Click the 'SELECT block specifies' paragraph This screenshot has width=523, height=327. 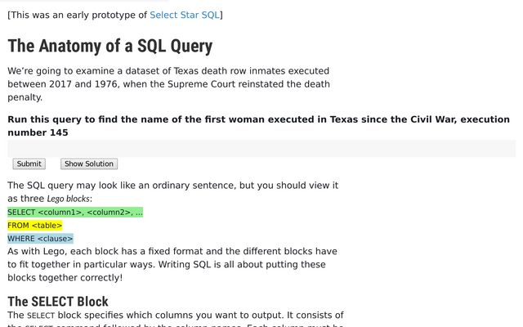click(175, 315)
